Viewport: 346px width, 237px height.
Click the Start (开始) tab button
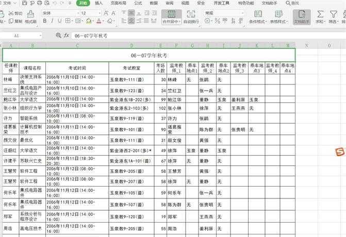point(83,3)
